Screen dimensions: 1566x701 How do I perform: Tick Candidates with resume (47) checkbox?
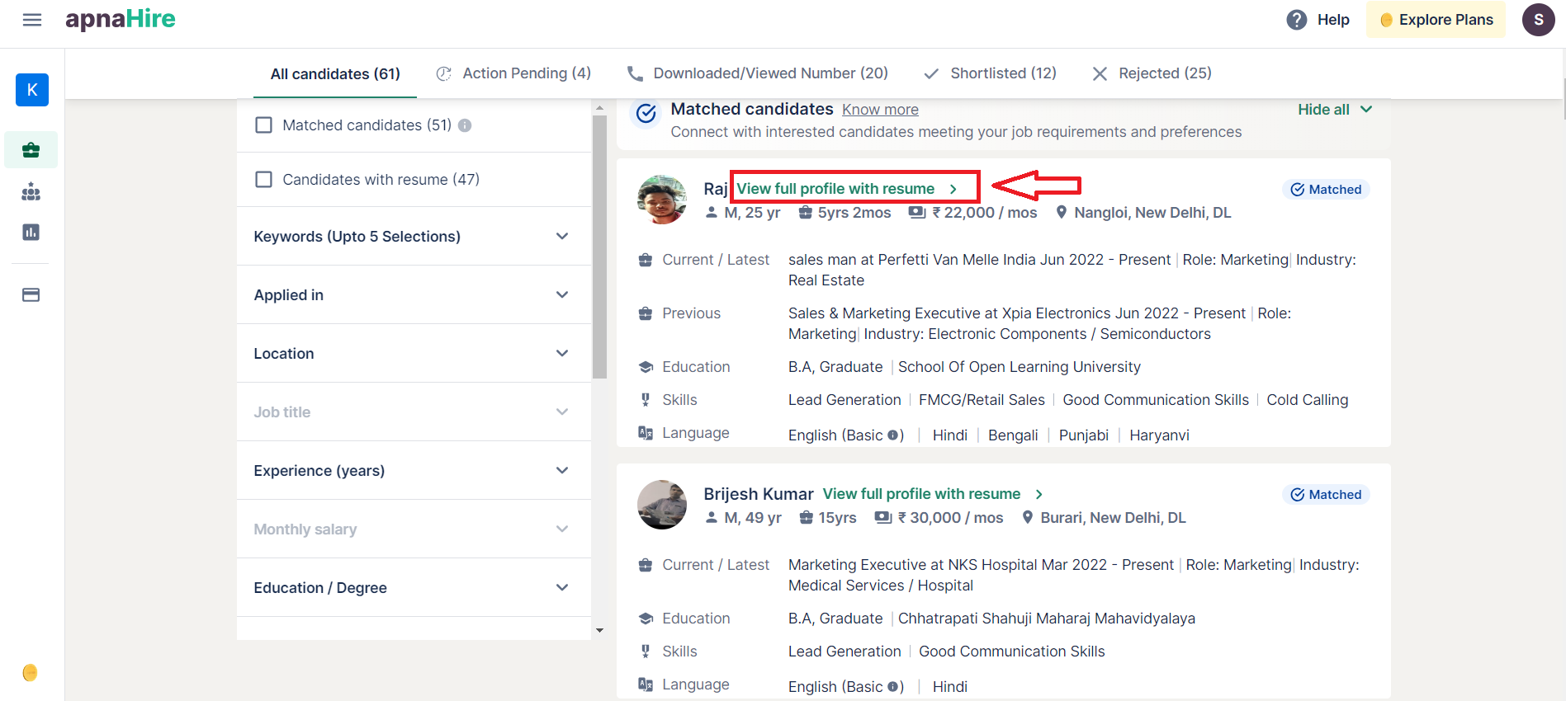[x=264, y=180]
